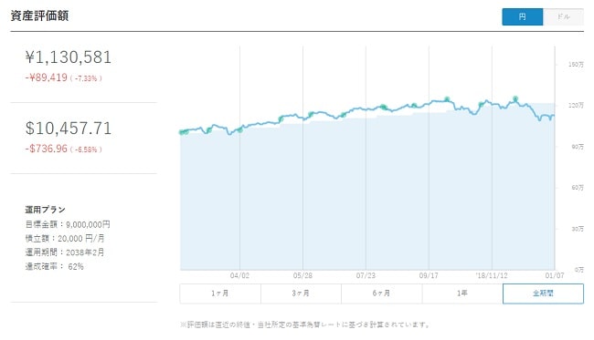Select the 1年 period tab
This screenshot has width=594, height=340.
pyautogui.click(x=462, y=294)
